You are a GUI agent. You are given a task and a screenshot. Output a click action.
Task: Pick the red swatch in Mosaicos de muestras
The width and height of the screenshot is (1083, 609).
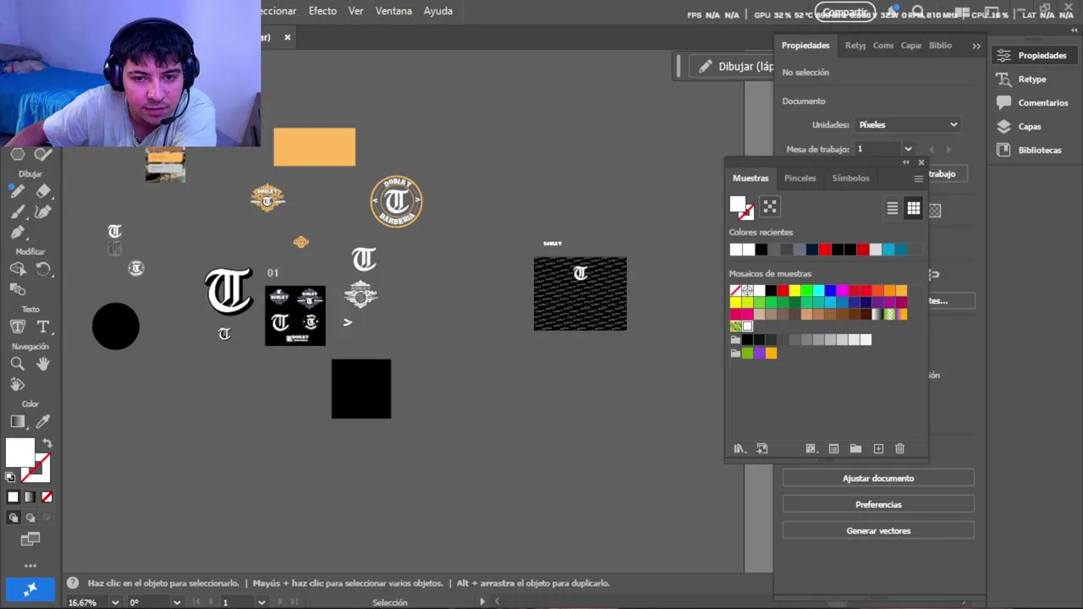tap(783, 291)
